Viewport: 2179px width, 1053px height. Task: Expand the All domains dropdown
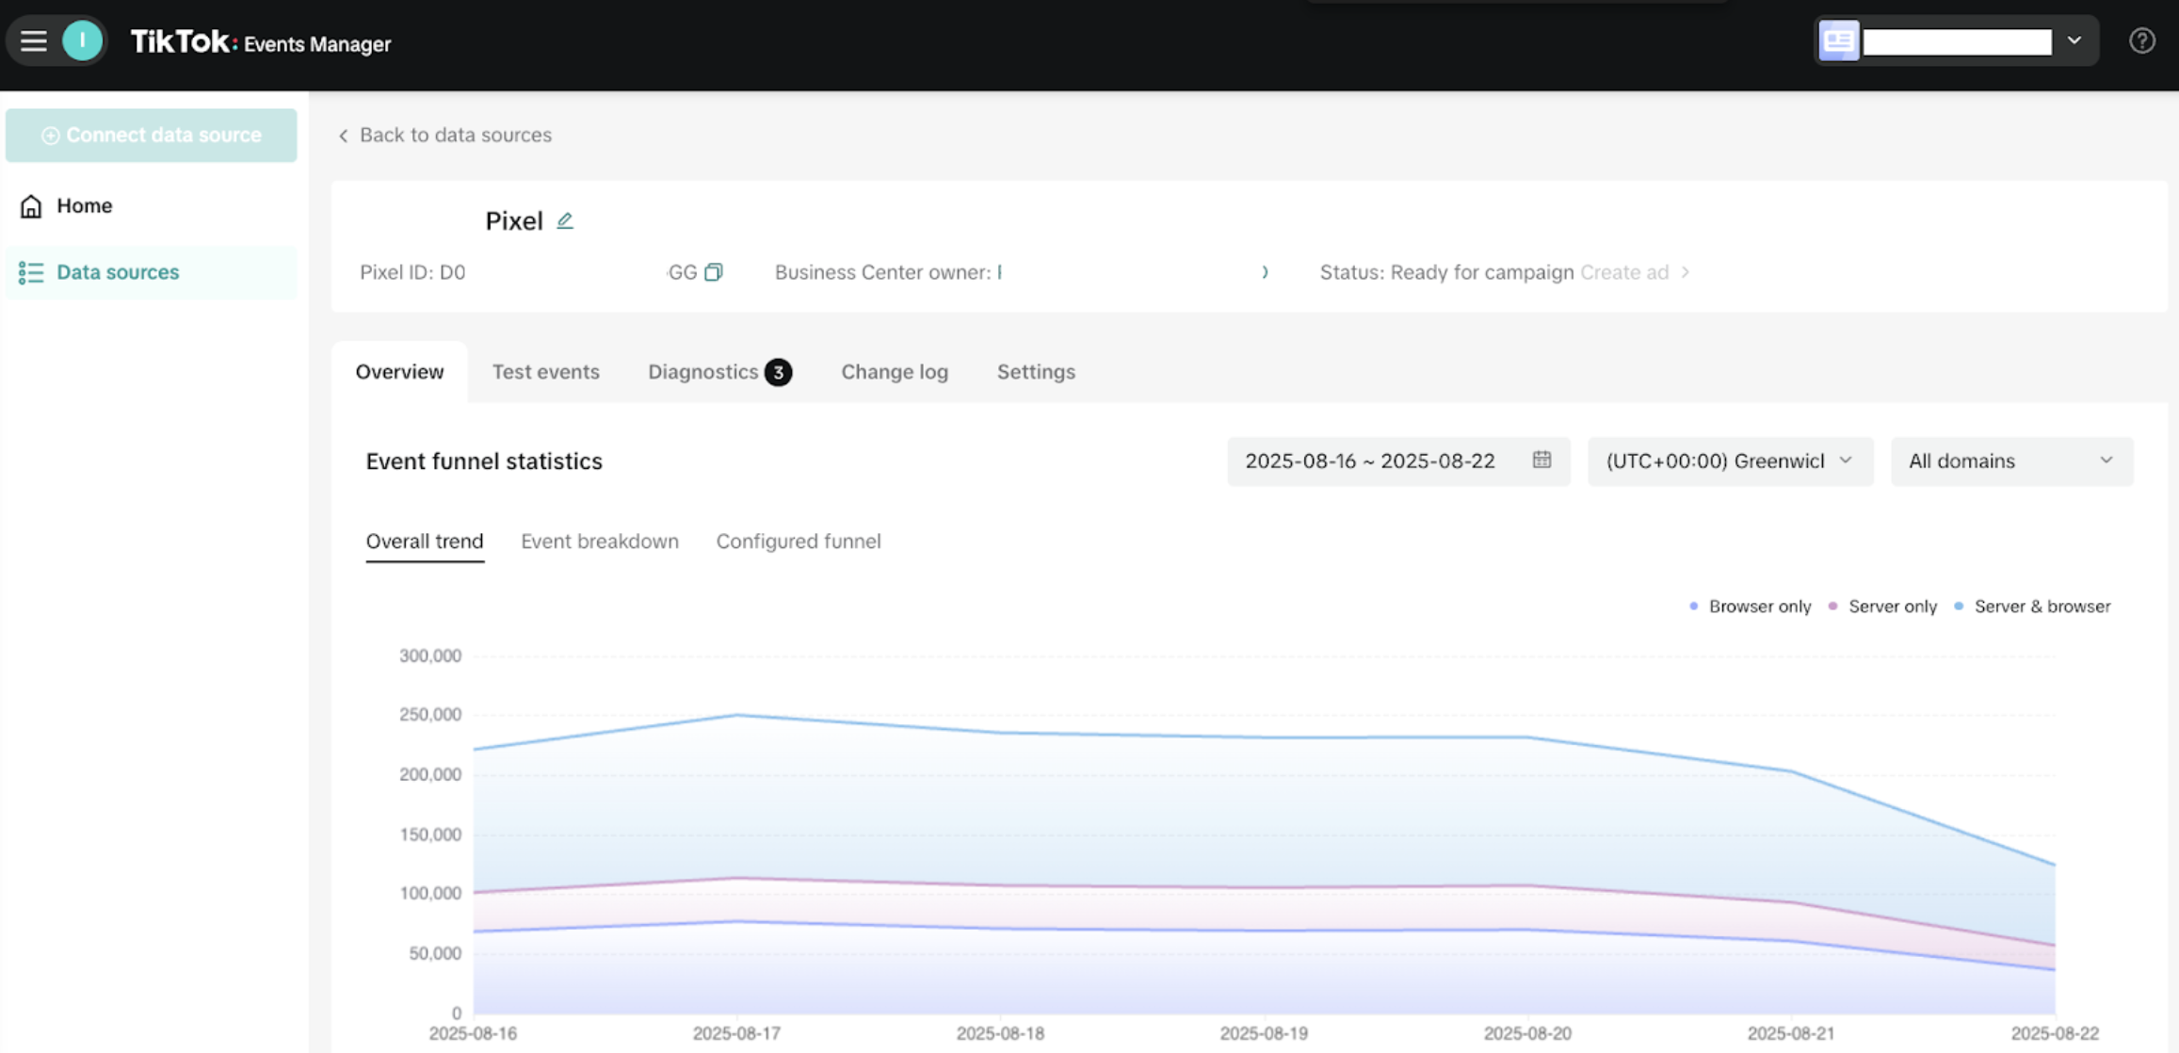tap(2010, 461)
